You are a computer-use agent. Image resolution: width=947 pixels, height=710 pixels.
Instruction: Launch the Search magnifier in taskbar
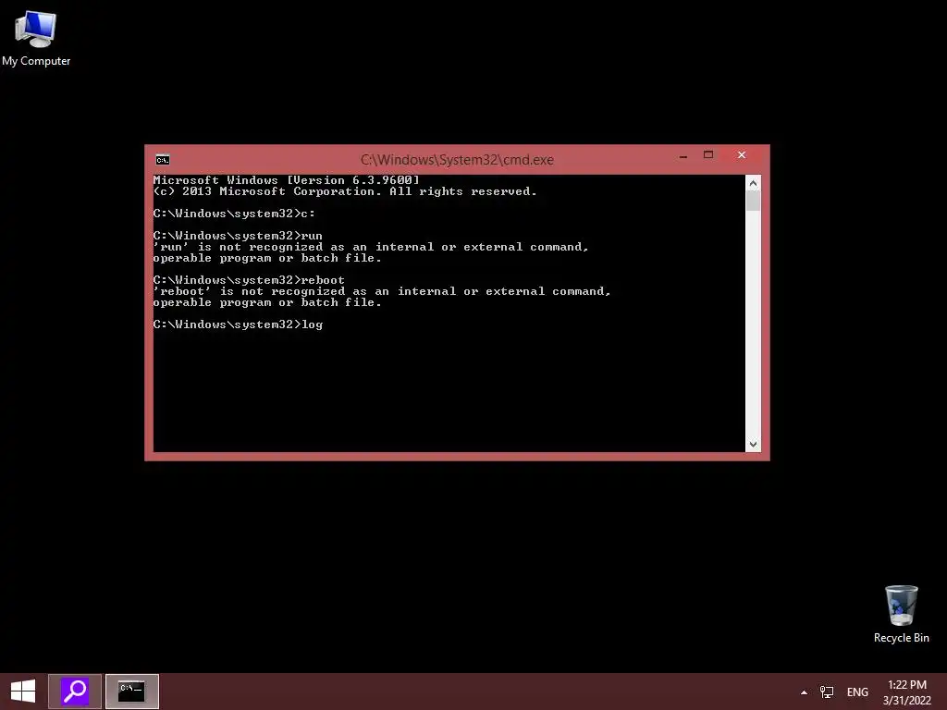tap(75, 692)
